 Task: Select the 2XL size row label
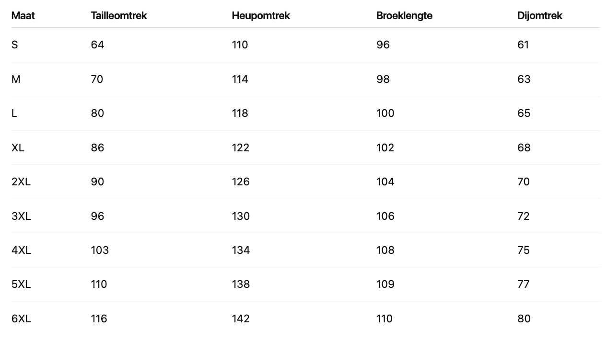pyautogui.click(x=21, y=182)
